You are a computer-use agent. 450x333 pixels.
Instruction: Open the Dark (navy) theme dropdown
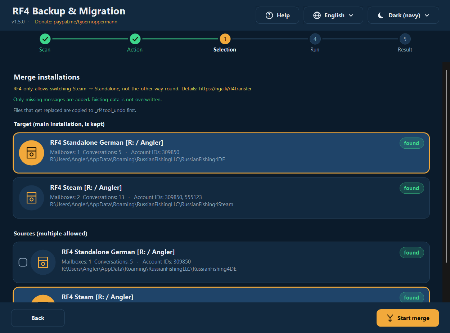click(403, 15)
